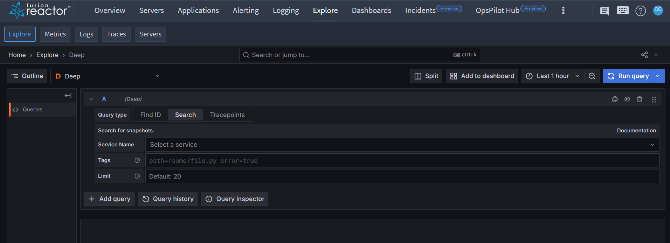Duplicate query A with copy icon

615,99
